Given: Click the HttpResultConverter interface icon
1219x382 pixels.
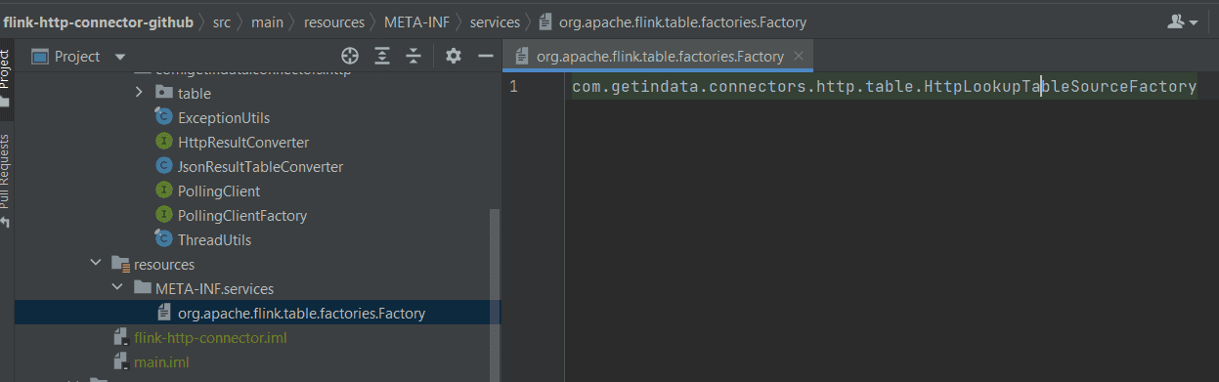Looking at the screenshot, I should (x=163, y=142).
